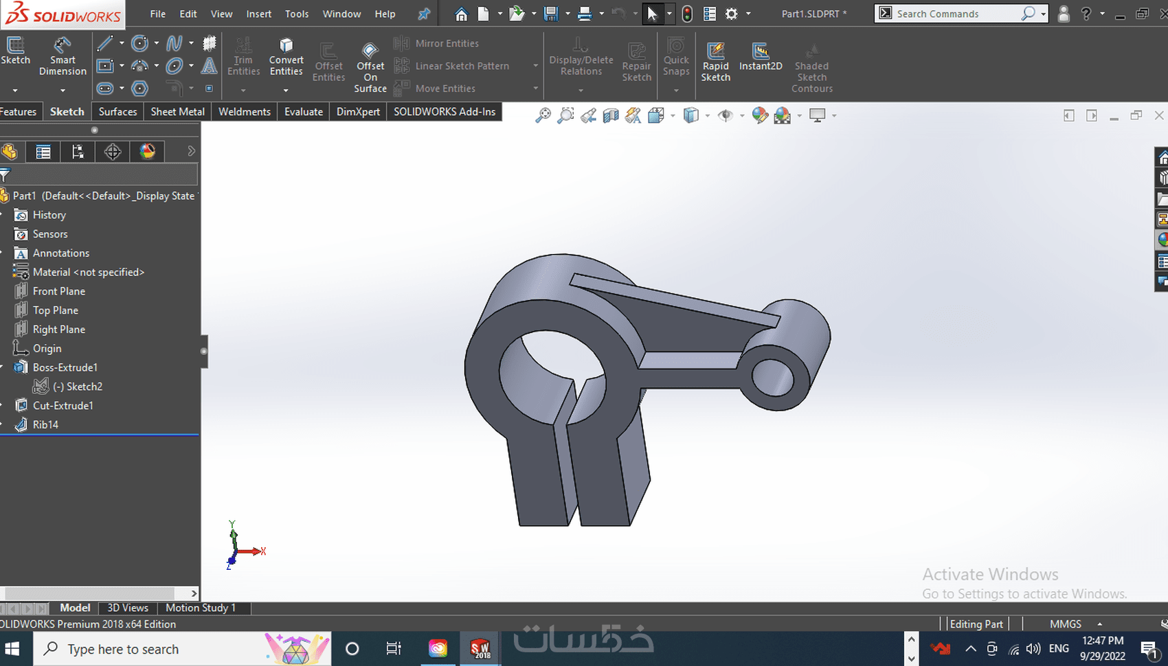Toggle Instant2D mode
The width and height of the screenshot is (1168, 666).
(760, 56)
